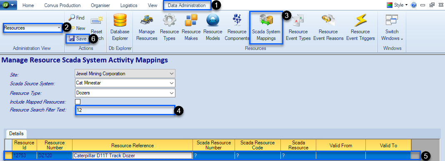Open Manage Resources
The width and height of the screenshot is (445, 161).
click(147, 27)
